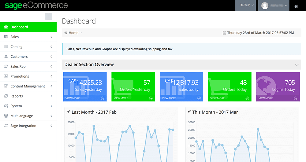Click VIEW MORE on Logins Today card

click(x=266, y=98)
